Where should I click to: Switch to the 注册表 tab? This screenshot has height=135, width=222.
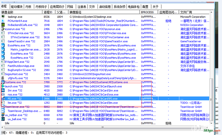point(82,7)
